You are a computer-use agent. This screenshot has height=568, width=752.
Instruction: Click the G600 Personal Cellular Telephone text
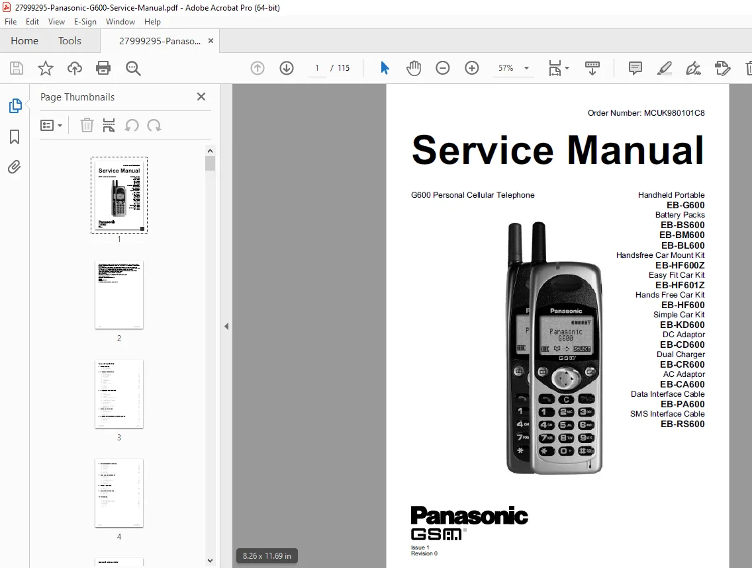[x=473, y=195]
